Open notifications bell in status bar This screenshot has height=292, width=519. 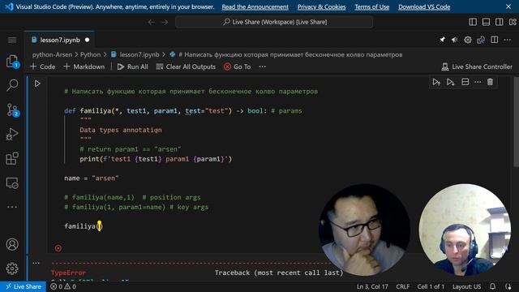[492, 286]
